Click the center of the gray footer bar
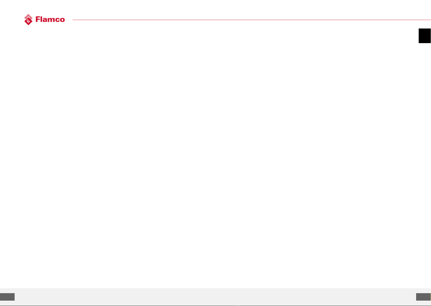Viewport: 431px width, 306px height. pos(215,297)
